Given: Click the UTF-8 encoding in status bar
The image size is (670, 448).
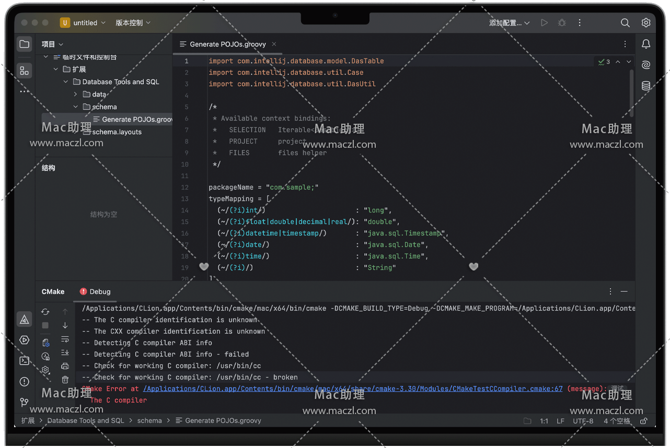Looking at the screenshot, I should pyautogui.click(x=583, y=421).
